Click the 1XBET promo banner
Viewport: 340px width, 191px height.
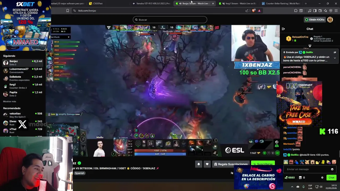tap(25, 25)
